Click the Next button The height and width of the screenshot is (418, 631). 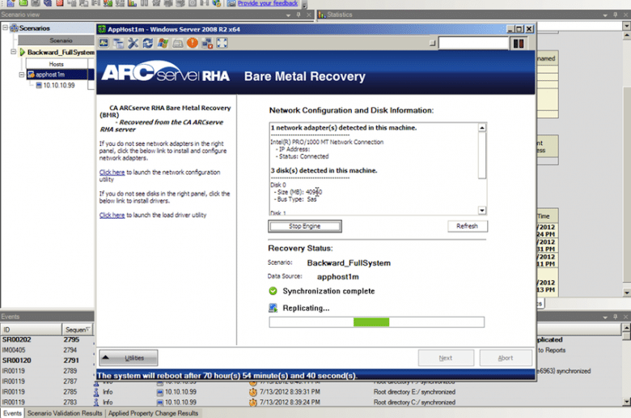coord(446,358)
